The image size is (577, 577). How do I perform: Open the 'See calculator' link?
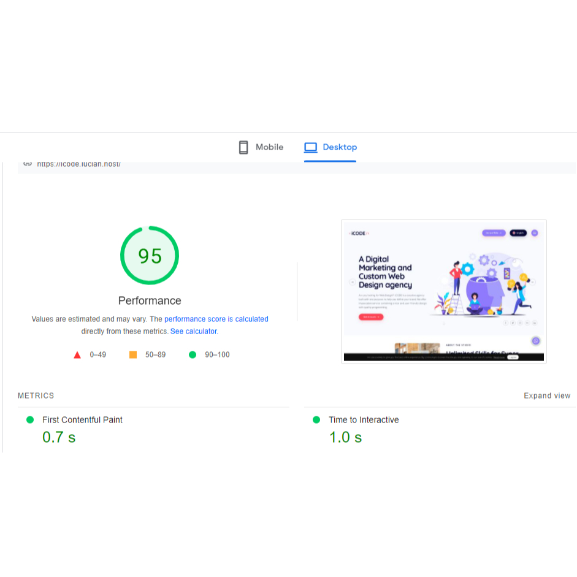coord(194,331)
